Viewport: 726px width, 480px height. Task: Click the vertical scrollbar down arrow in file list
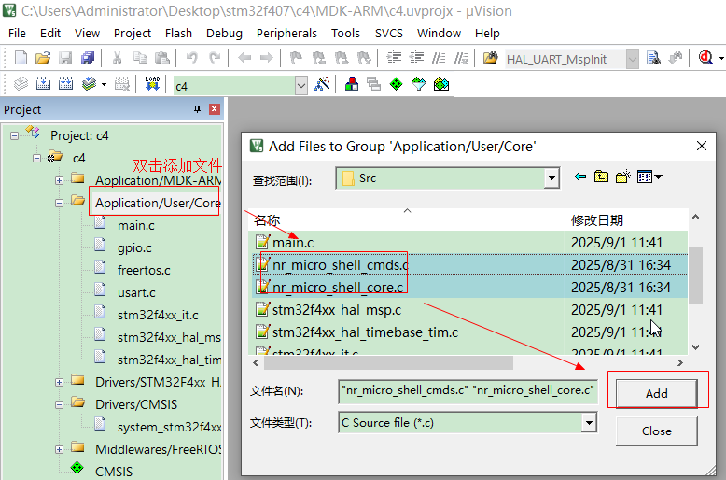click(x=695, y=347)
